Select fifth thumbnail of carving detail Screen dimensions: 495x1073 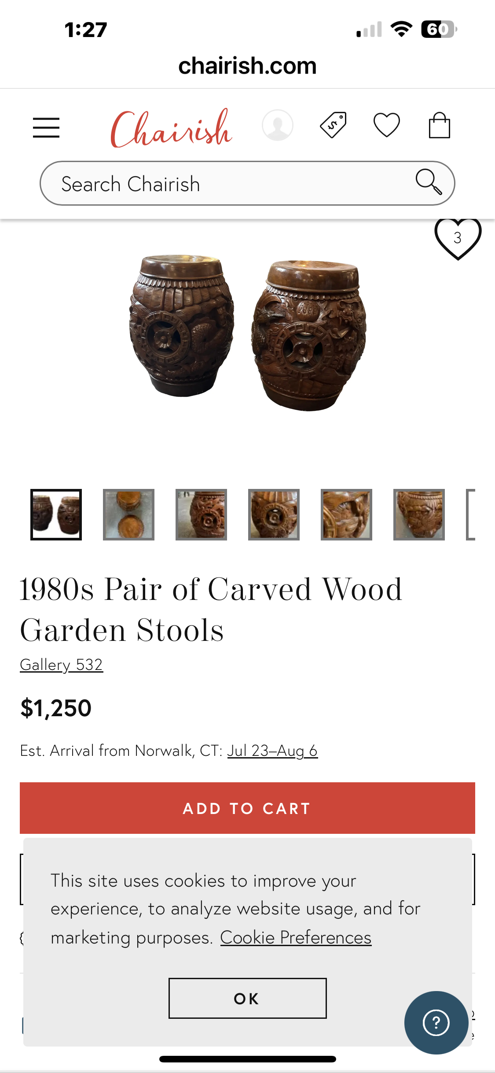[x=346, y=514]
